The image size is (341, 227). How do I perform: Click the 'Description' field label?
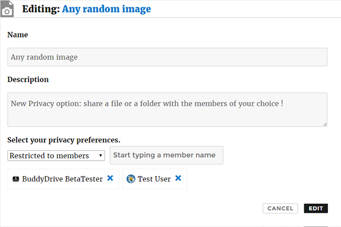[x=28, y=79]
